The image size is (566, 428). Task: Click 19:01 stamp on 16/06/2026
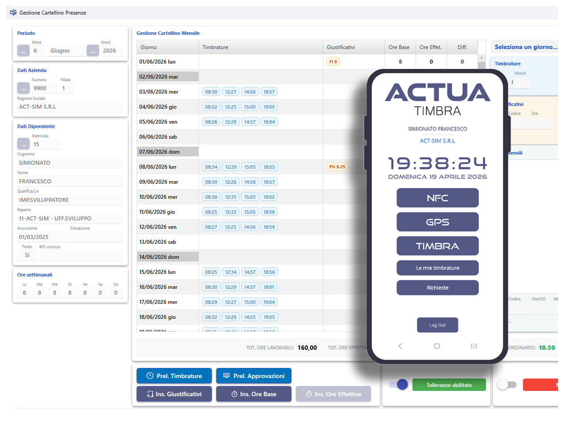point(269,287)
